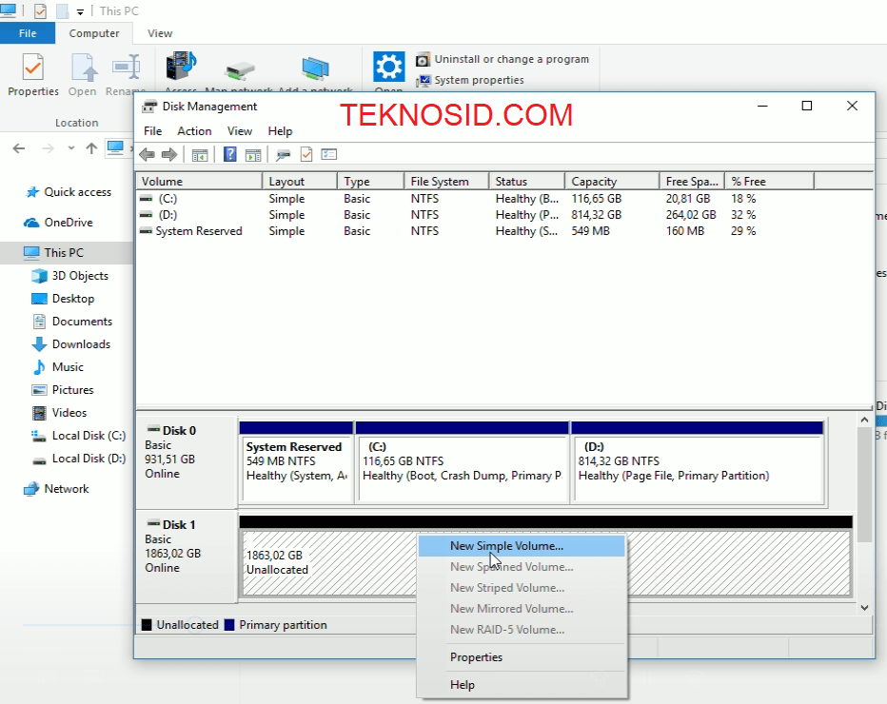The height and width of the screenshot is (704, 887).
Task: Click the checkmarked page toolbar icon in Disk Management
Action: 306,154
